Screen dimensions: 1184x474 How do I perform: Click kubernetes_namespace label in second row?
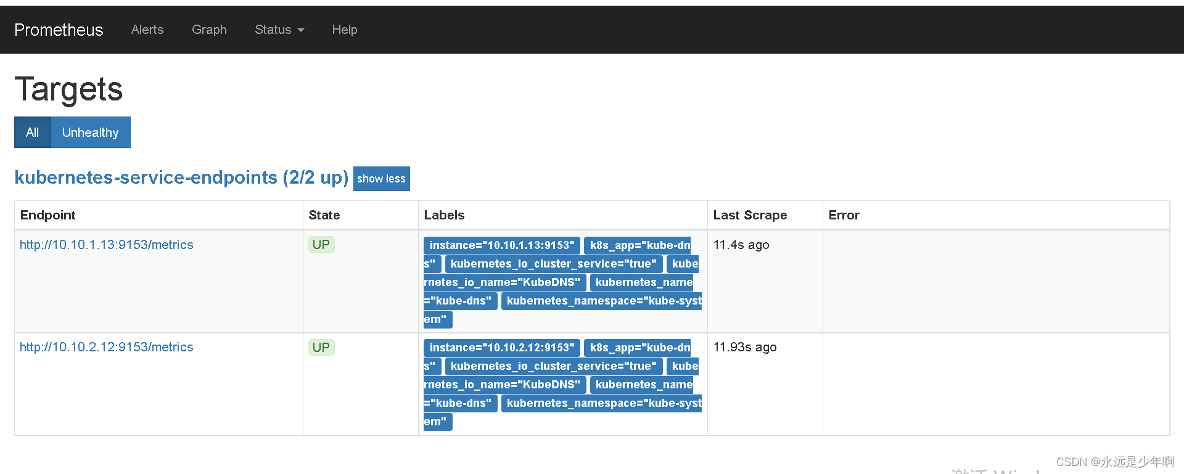click(x=602, y=403)
